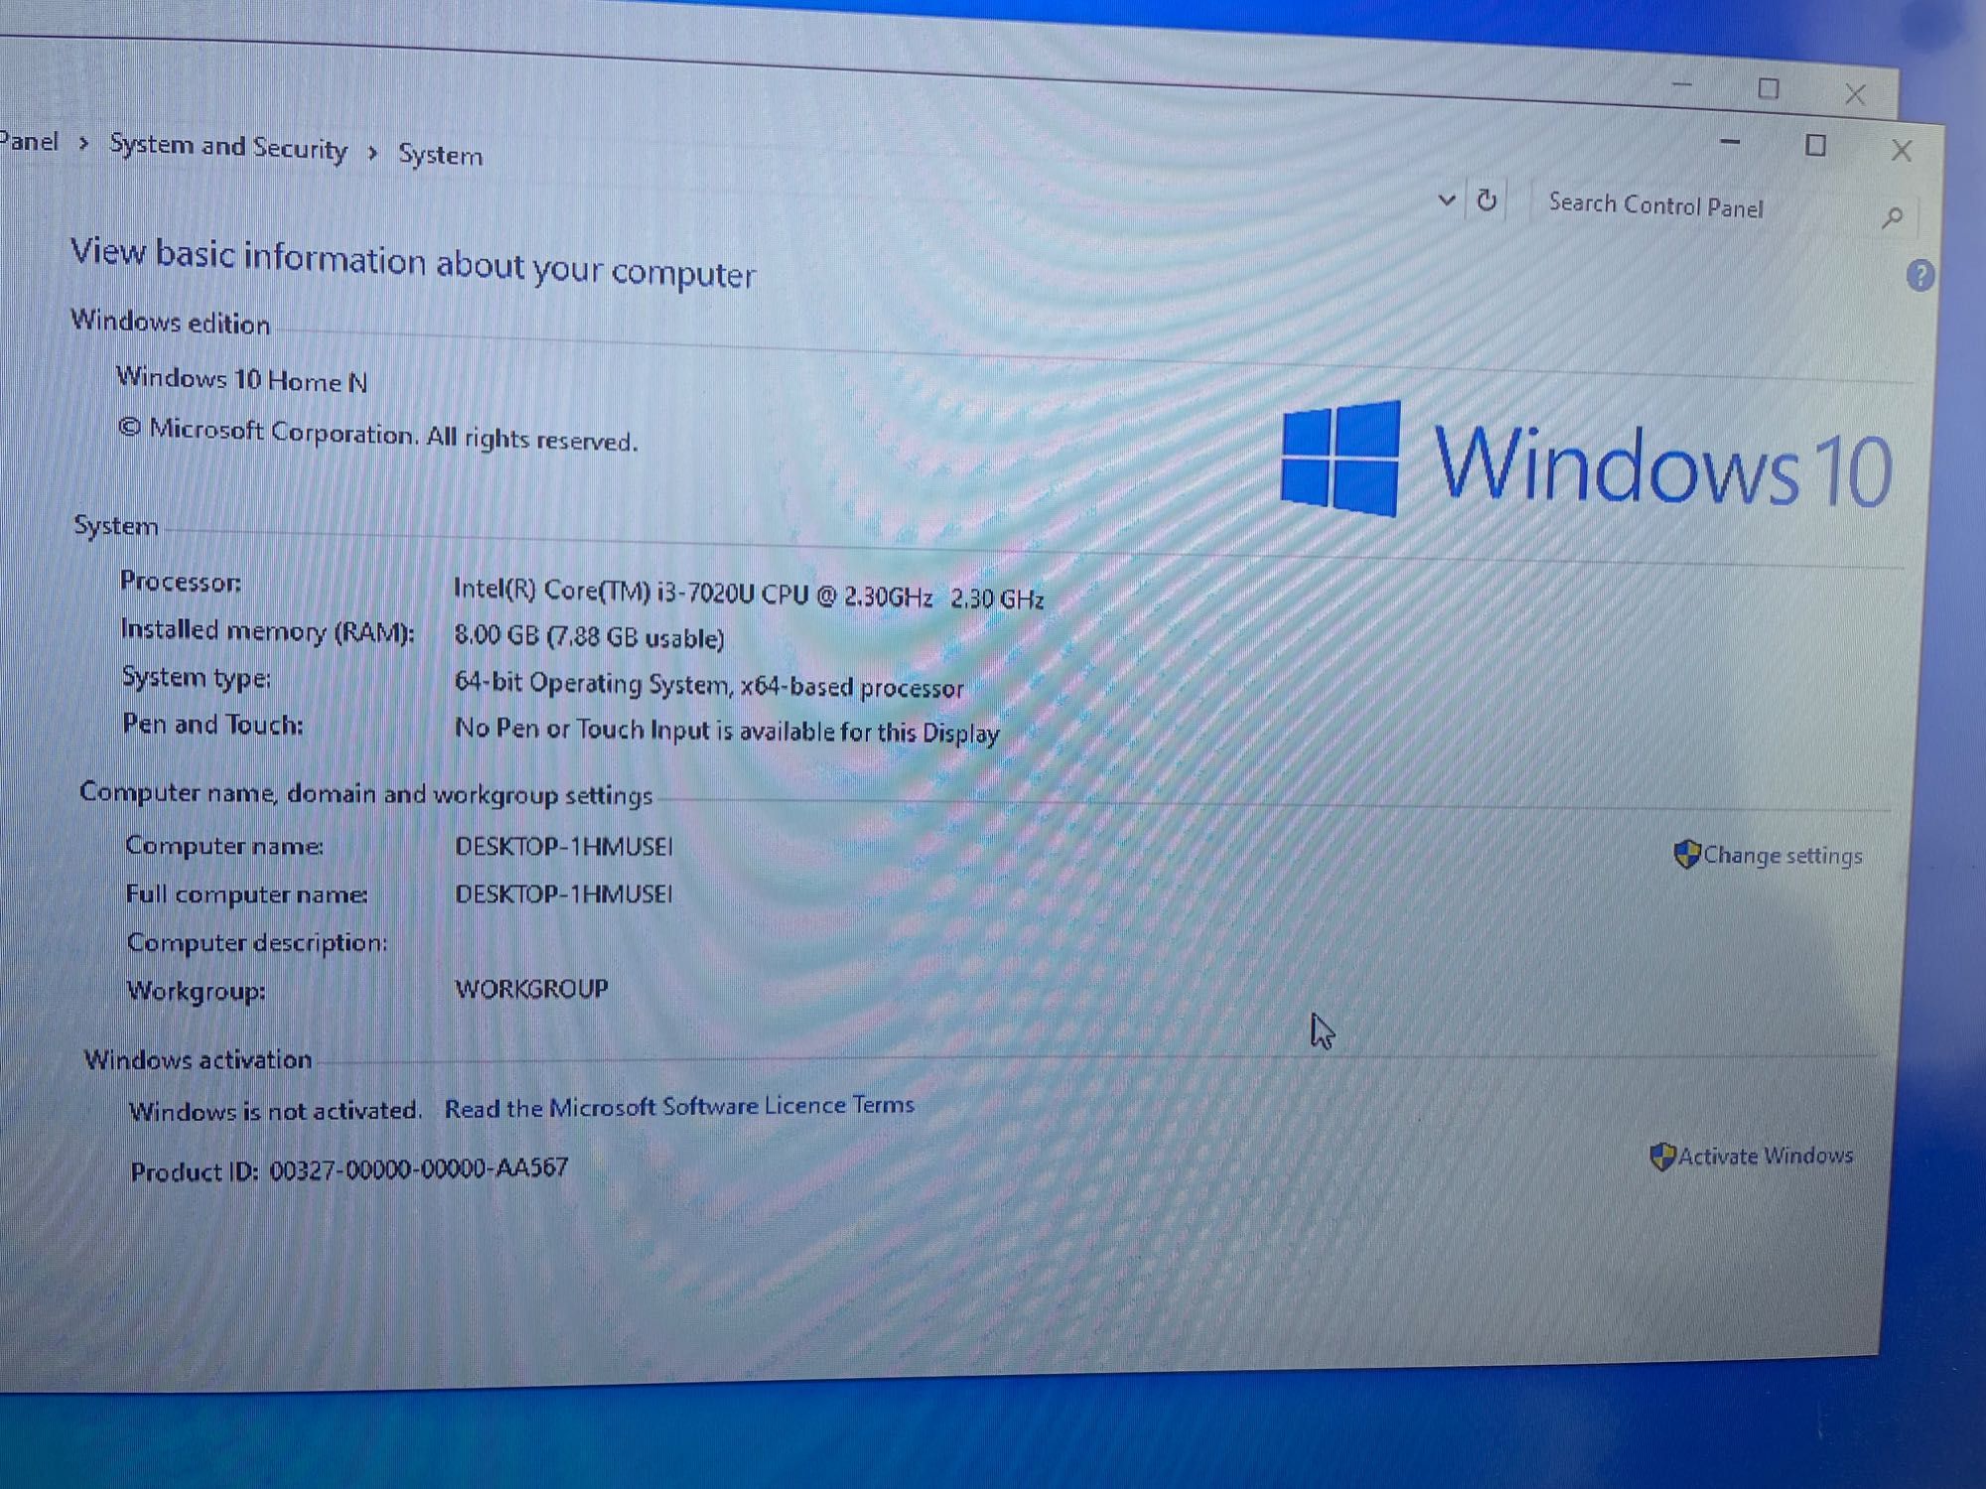
Task: Click the WORKGROUP value
Action: [x=531, y=989]
